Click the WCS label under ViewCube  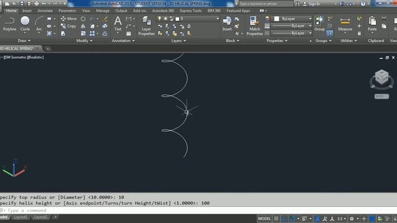[x=381, y=97]
